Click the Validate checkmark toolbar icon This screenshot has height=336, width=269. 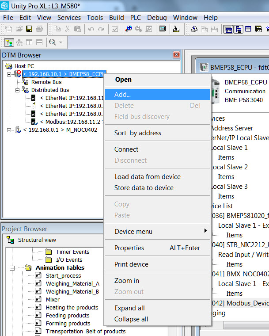click(115, 29)
